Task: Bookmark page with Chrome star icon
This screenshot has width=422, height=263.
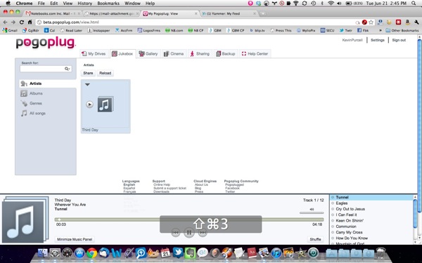Action: [x=371, y=22]
